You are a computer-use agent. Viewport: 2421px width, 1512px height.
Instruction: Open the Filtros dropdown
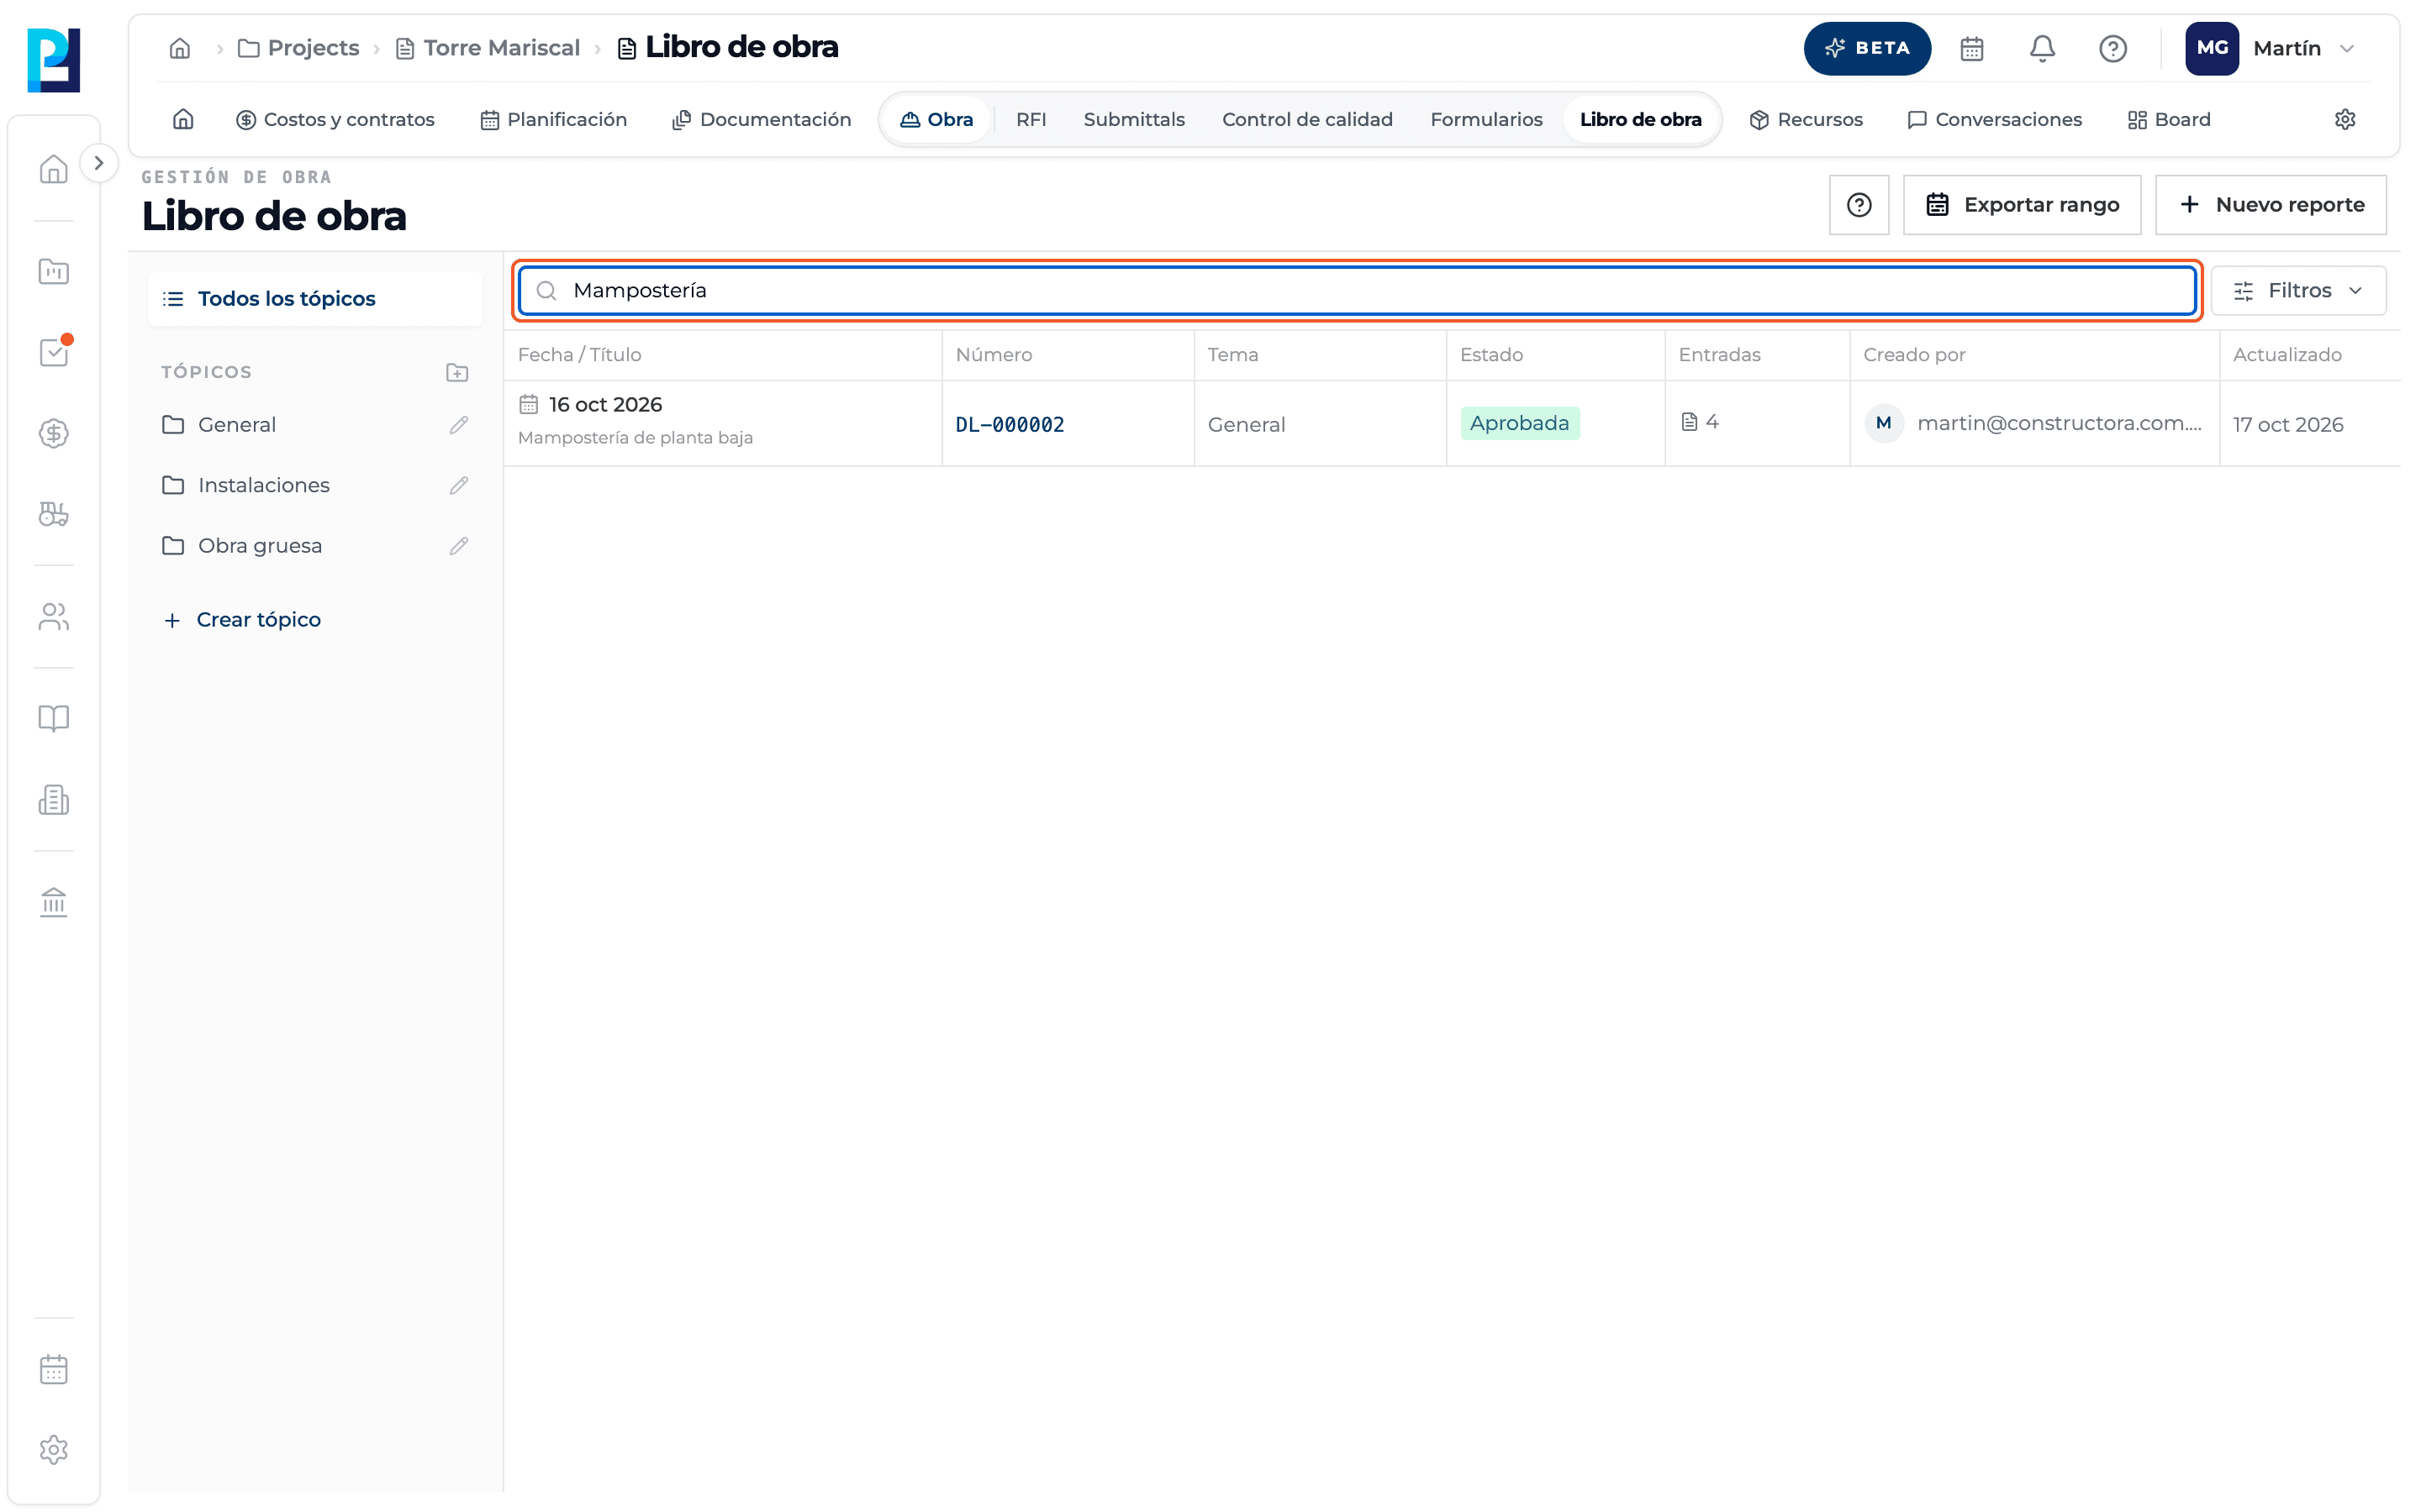point(2298,291)
